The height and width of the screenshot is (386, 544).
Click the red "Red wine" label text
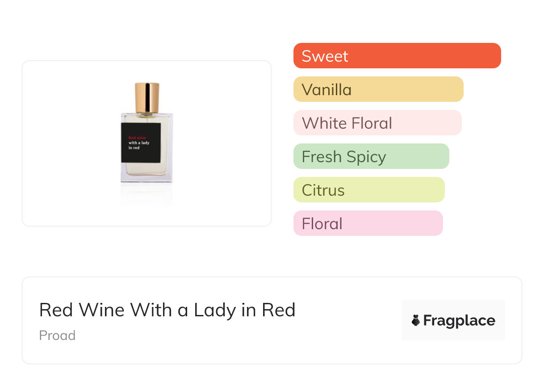134,138
